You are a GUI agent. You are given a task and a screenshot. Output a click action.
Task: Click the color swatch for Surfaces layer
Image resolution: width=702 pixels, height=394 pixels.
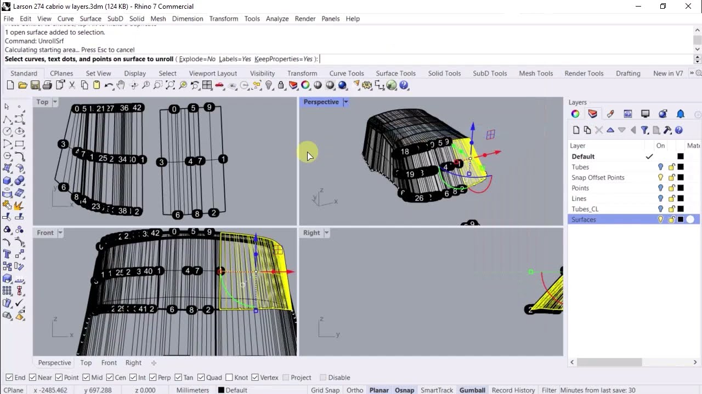point(681,219)
